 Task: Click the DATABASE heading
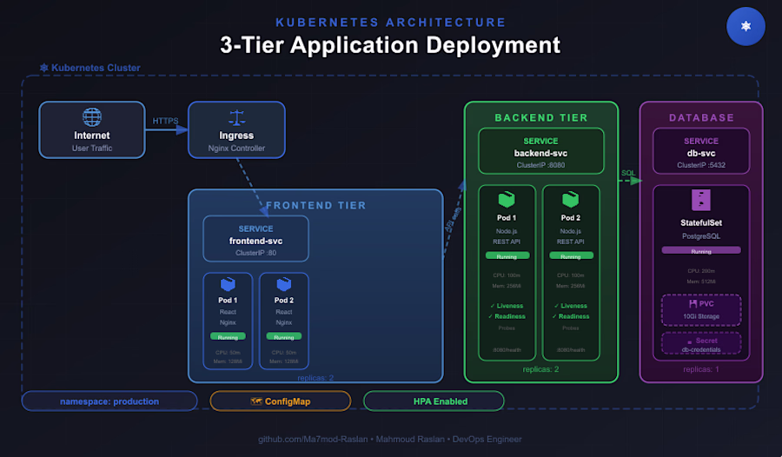701,118
